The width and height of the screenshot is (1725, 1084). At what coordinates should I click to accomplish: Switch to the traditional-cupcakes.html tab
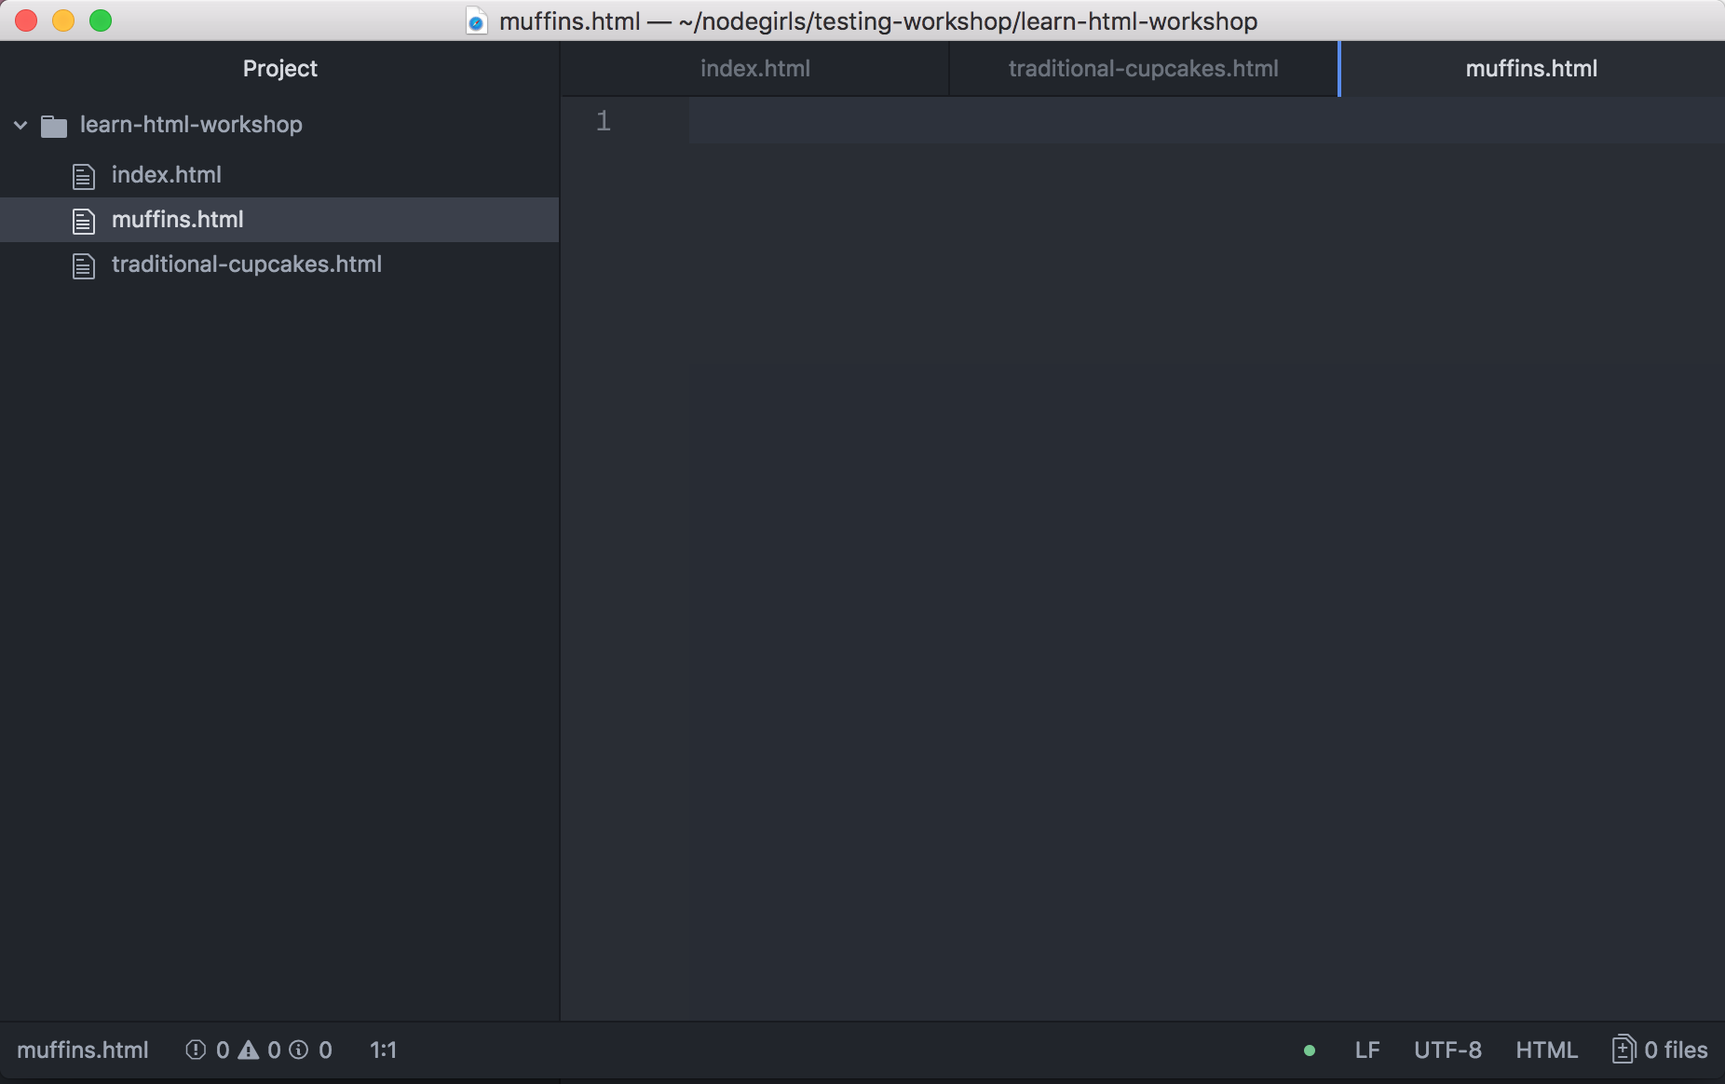pos(1144,69)
